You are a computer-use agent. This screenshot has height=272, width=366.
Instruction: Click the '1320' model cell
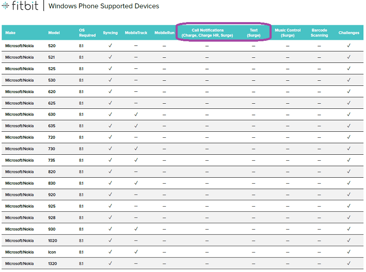pyautogui.click(x=53, y=263)
